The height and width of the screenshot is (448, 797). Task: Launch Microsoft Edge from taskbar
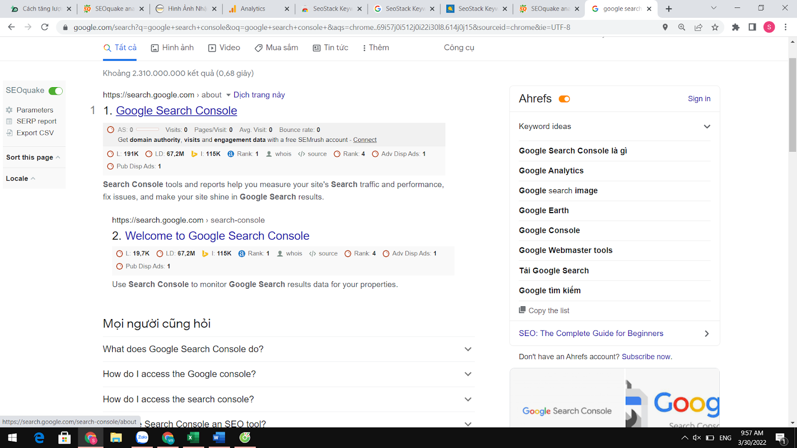(39, 438)
